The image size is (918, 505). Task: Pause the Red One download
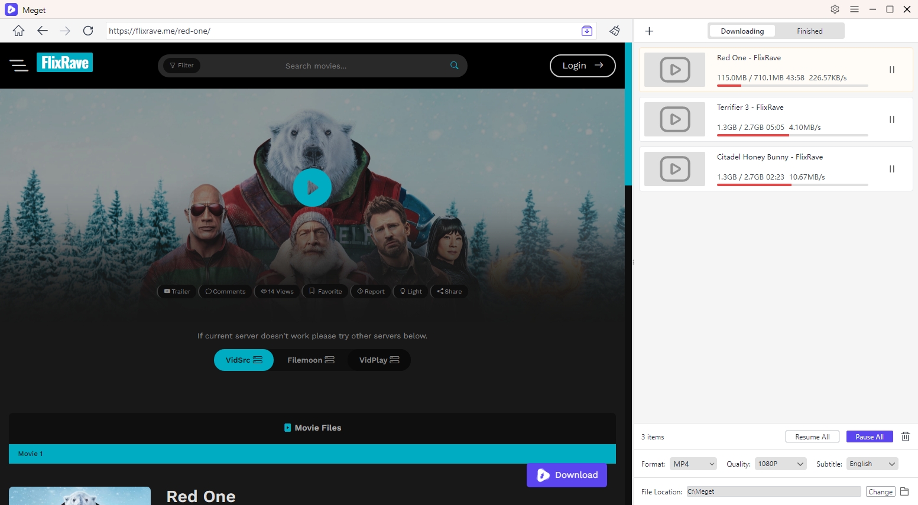click(892, 70)
